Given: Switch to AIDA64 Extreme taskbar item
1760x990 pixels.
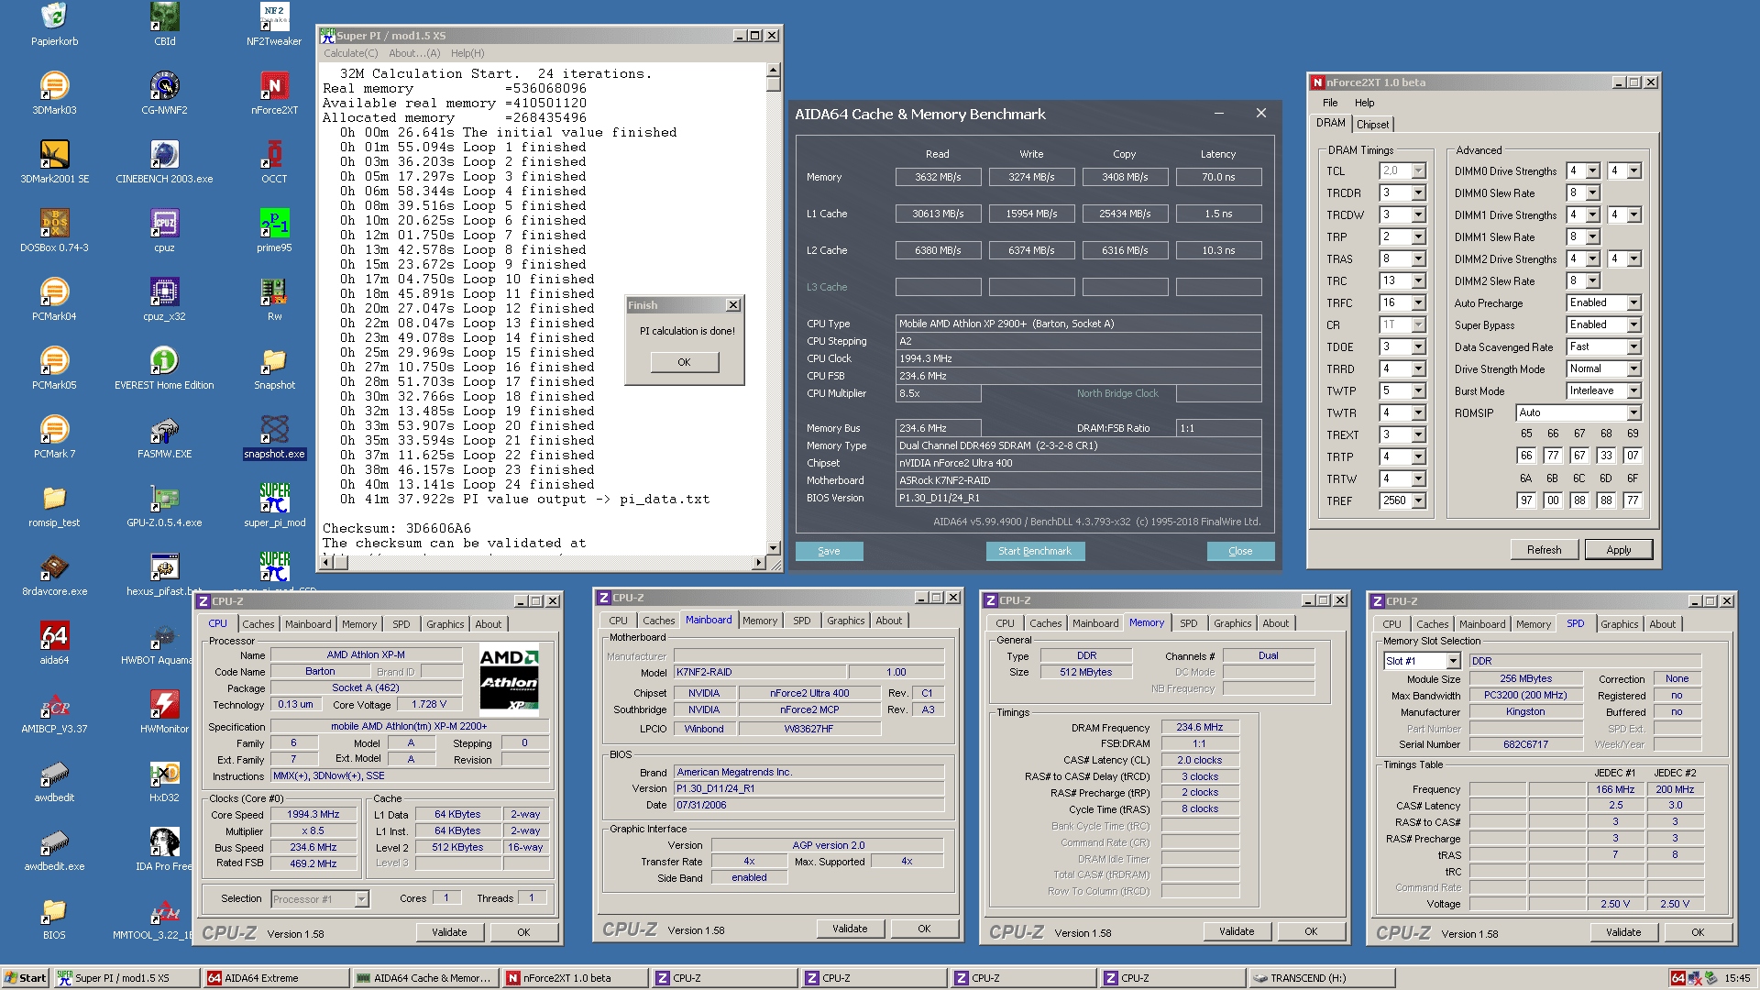Looking at the screenshot, I should coord(275,978).
